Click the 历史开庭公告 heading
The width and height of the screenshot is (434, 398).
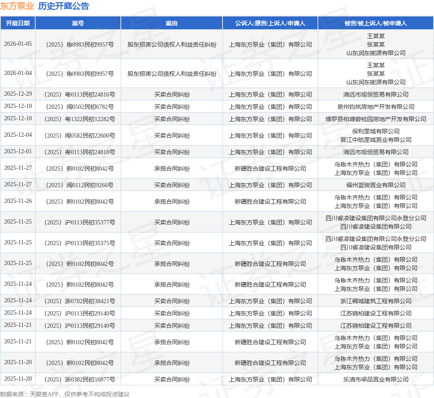pos(64,6)
